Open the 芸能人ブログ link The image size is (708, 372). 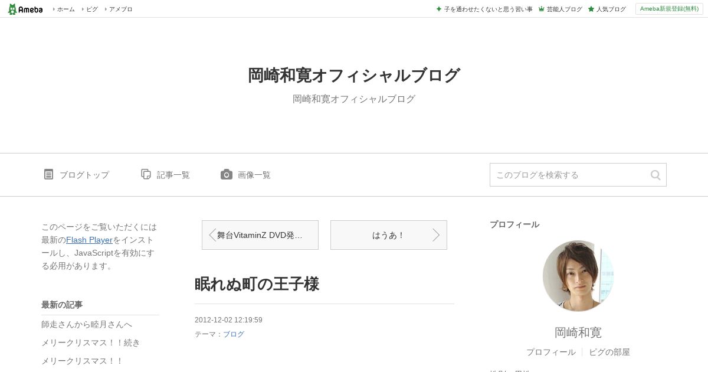564,9
